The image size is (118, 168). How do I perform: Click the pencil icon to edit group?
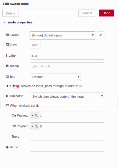[x=101, y=35]
